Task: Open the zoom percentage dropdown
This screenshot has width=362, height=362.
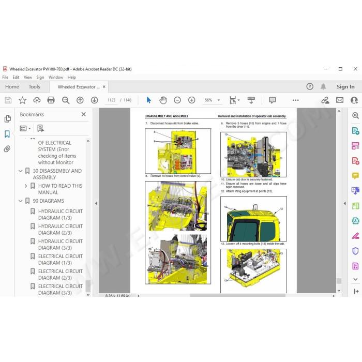Action: 219,100
